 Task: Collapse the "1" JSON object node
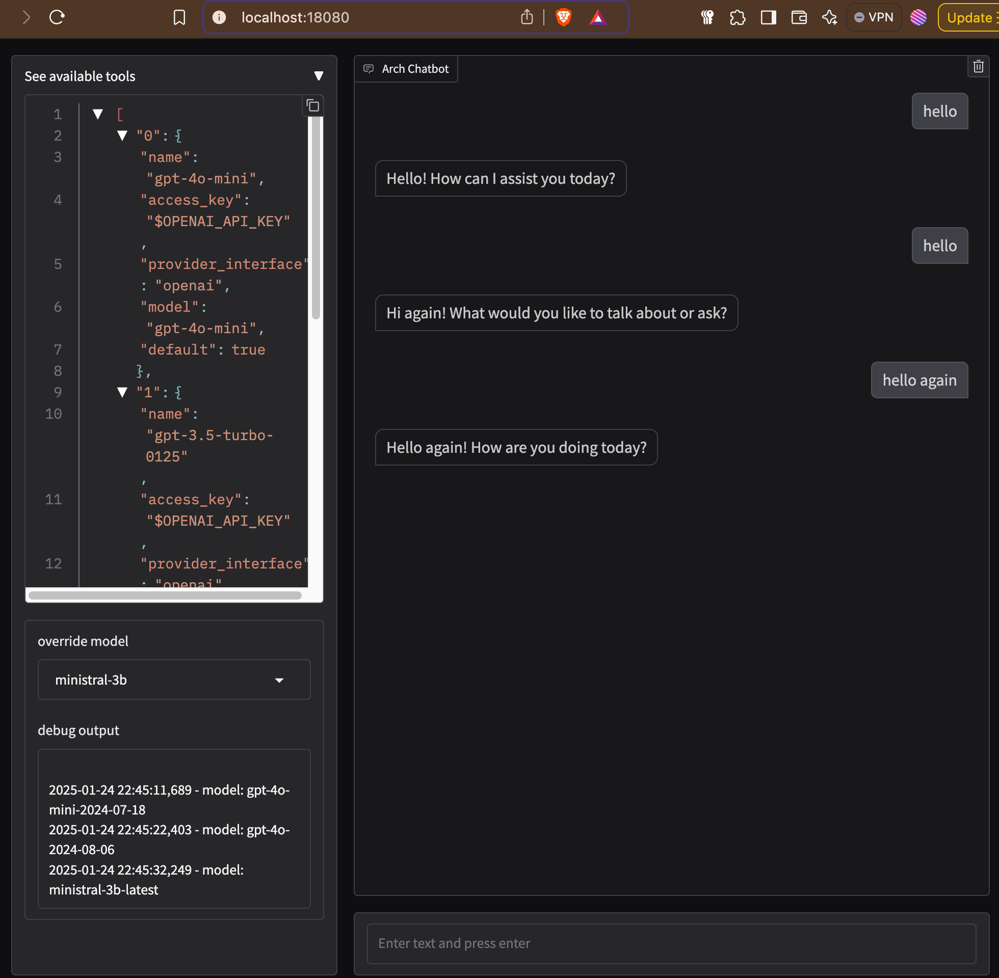[x=122, y=392]
